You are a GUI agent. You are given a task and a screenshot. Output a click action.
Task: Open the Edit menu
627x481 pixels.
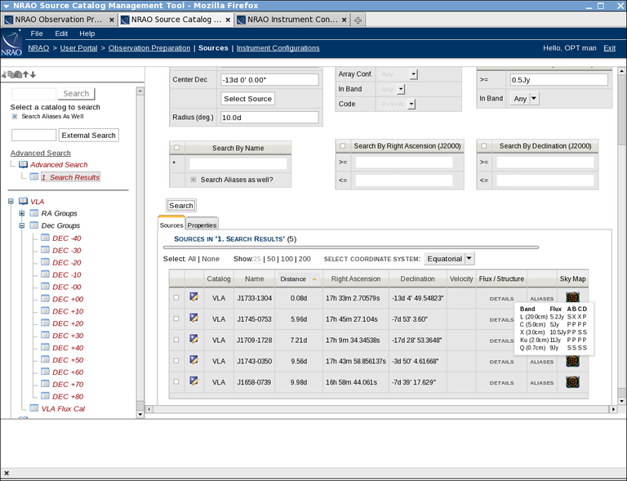61,33
